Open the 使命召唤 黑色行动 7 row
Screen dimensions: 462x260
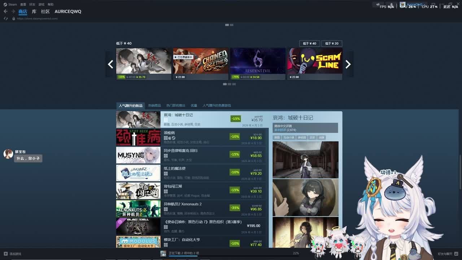pyautogui.click(x=191, y=226)
